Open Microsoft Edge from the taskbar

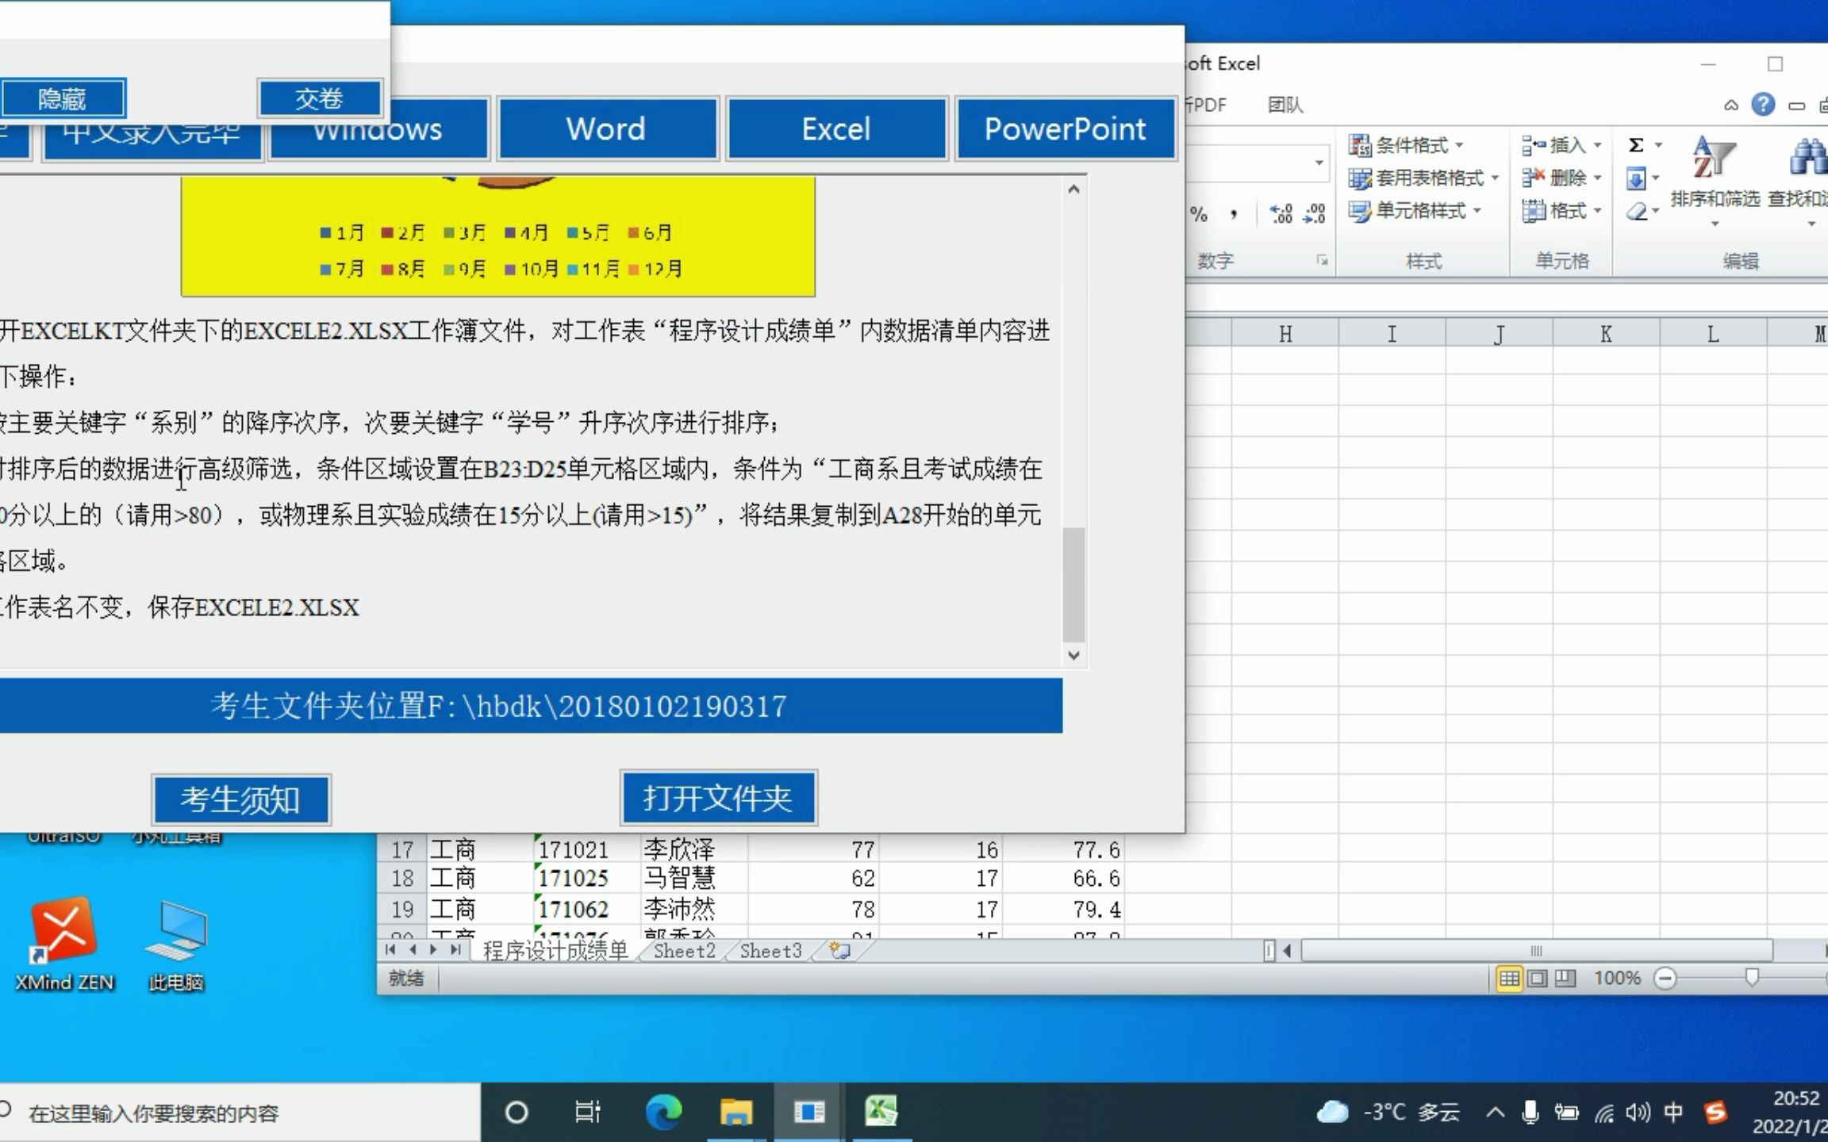click(x=663, y=1111)
